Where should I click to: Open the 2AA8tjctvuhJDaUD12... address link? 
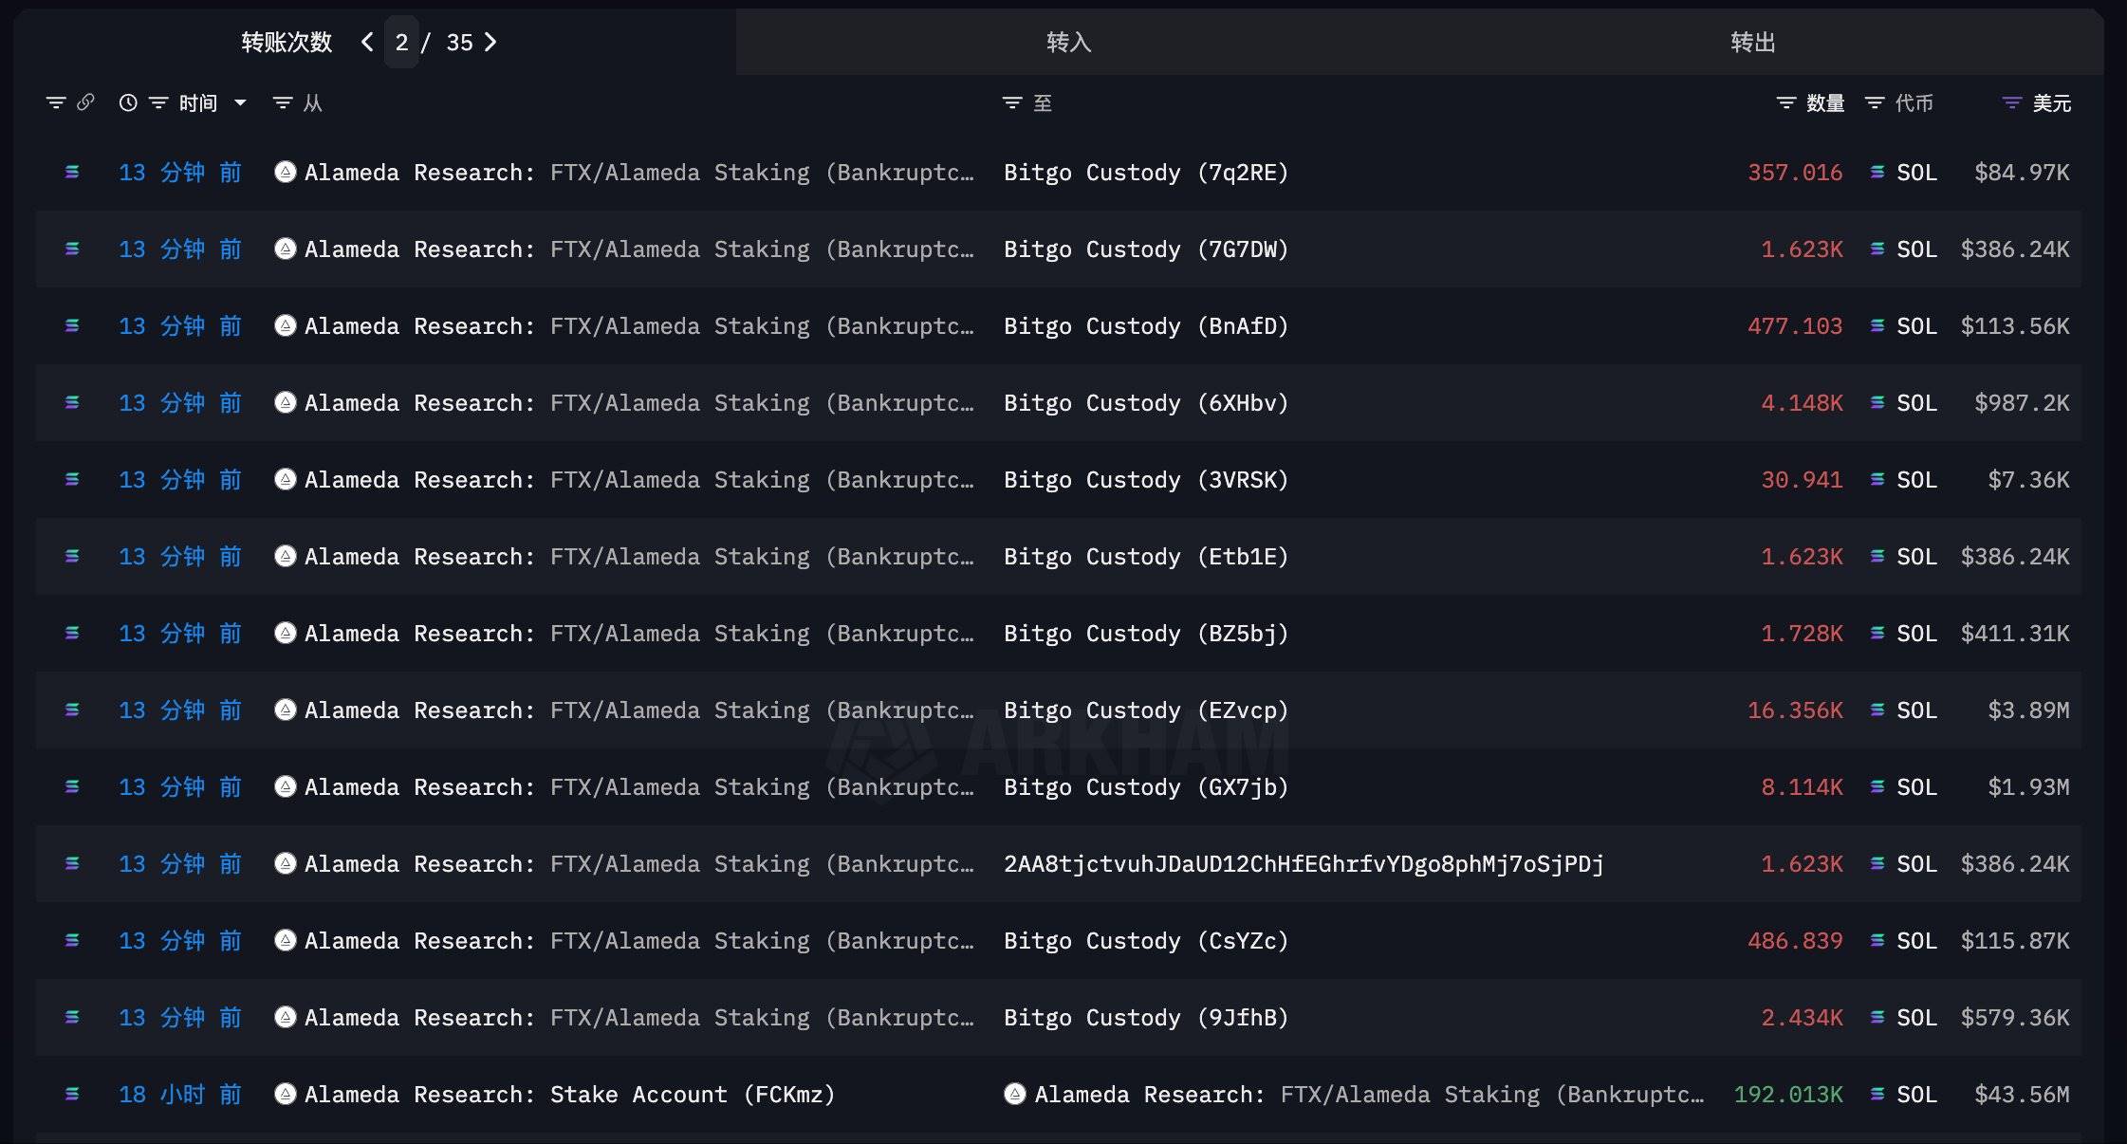1304,864
